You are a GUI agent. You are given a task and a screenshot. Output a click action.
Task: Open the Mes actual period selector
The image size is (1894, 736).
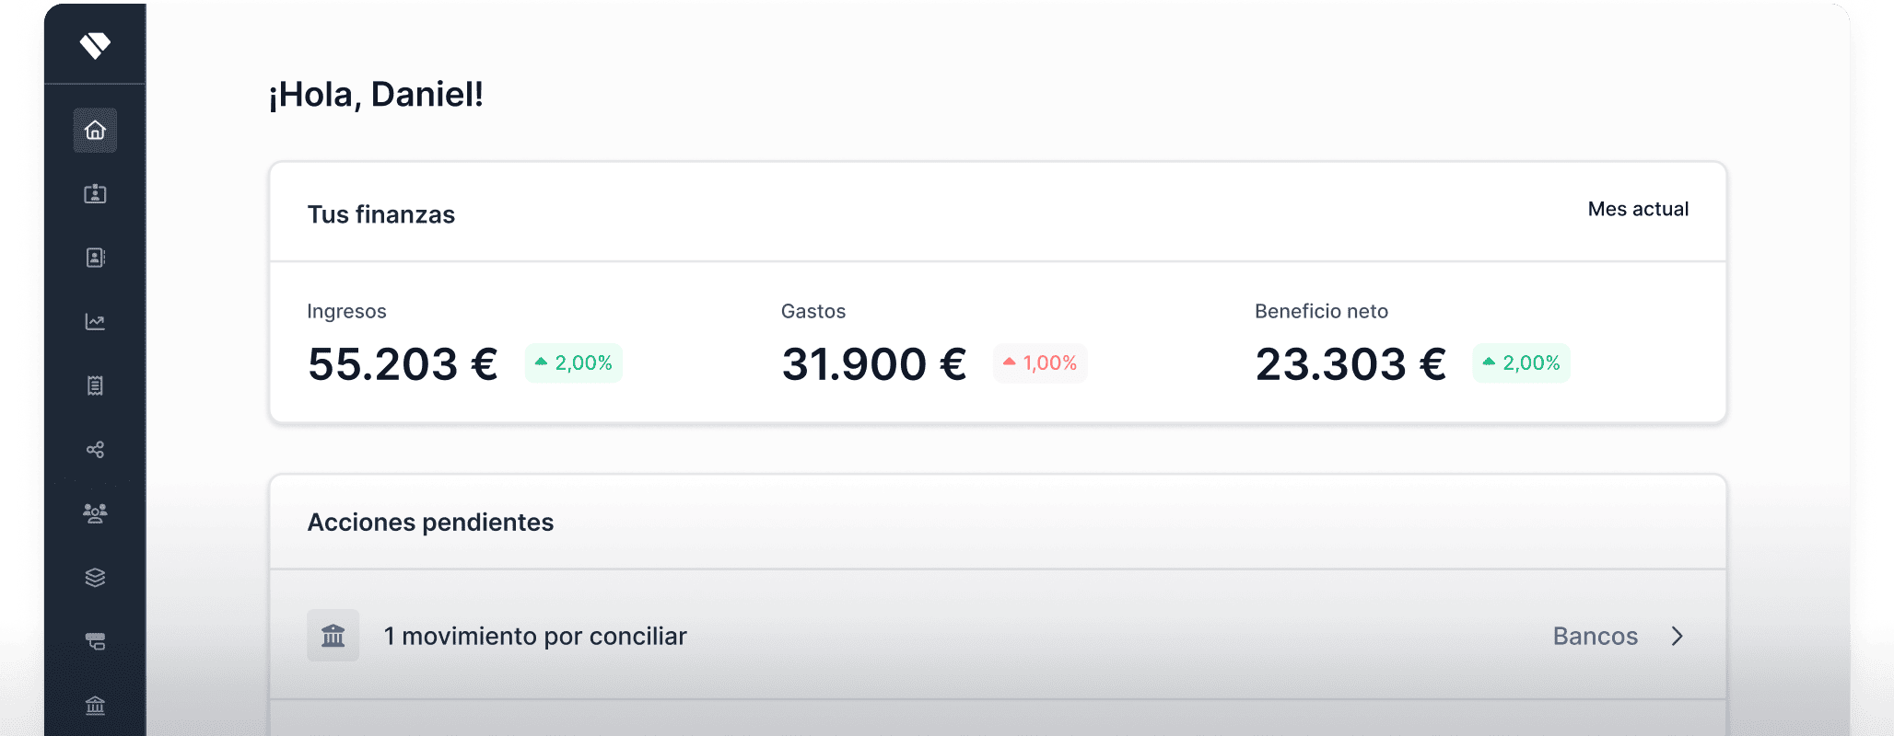click(x=1638, y=210)
